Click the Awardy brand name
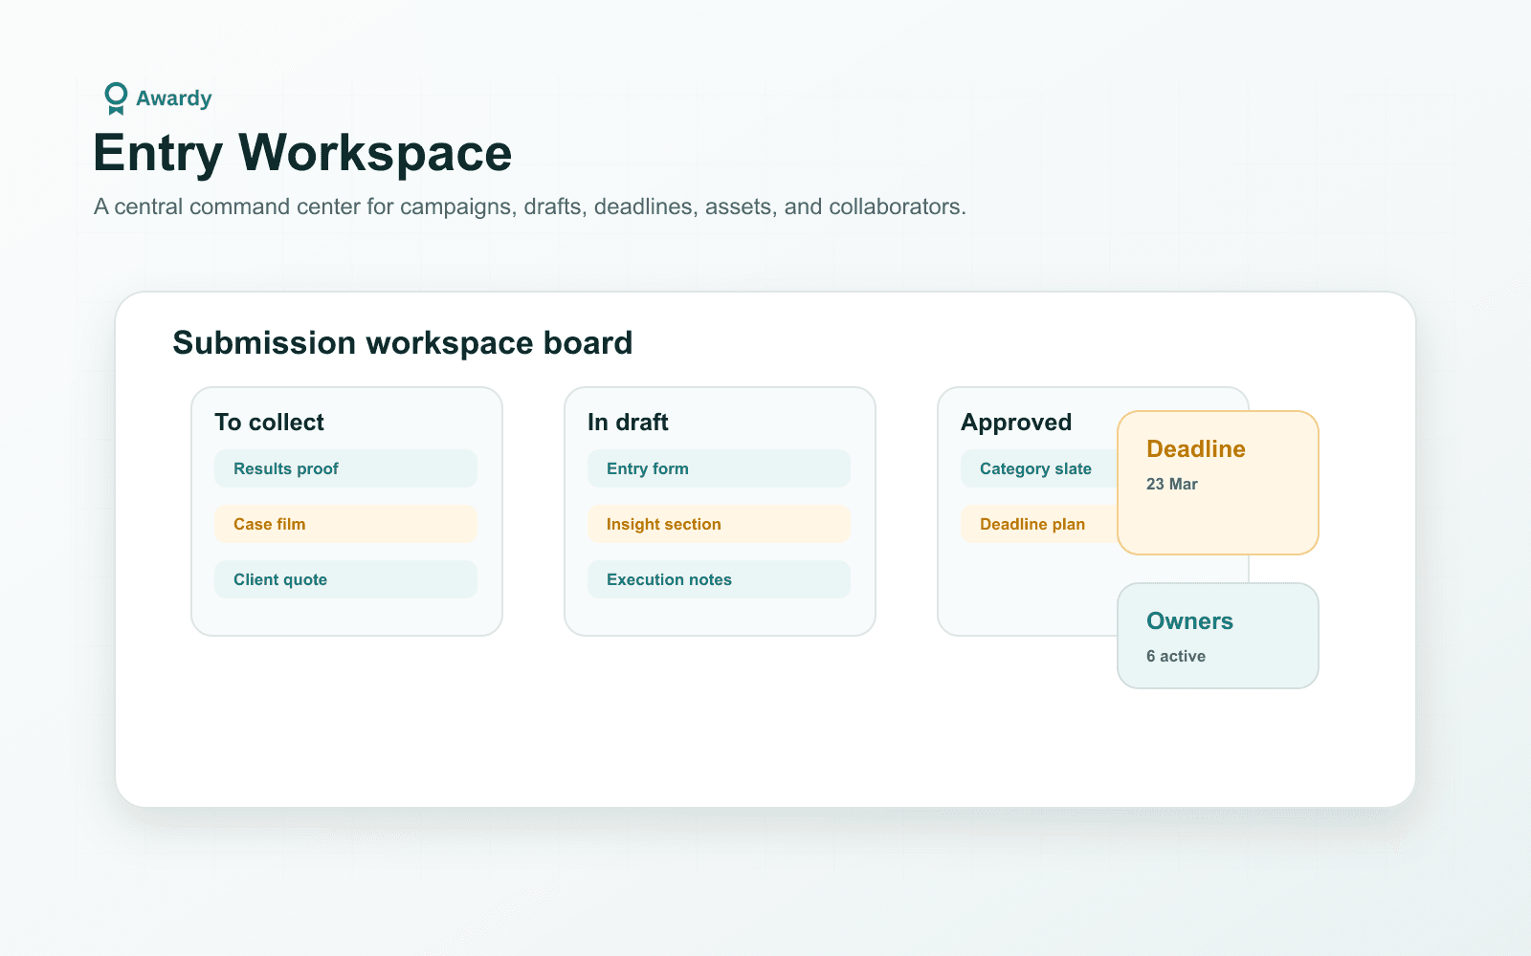1531x956 pixels. (x=174, y=98)
